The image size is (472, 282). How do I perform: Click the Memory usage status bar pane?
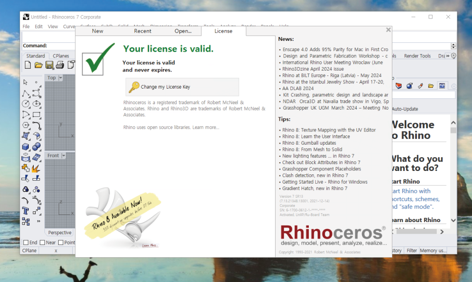433,250
